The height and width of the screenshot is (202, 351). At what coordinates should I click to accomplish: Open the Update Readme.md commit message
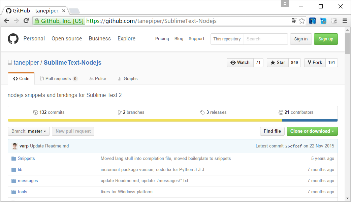pos(50,146)
